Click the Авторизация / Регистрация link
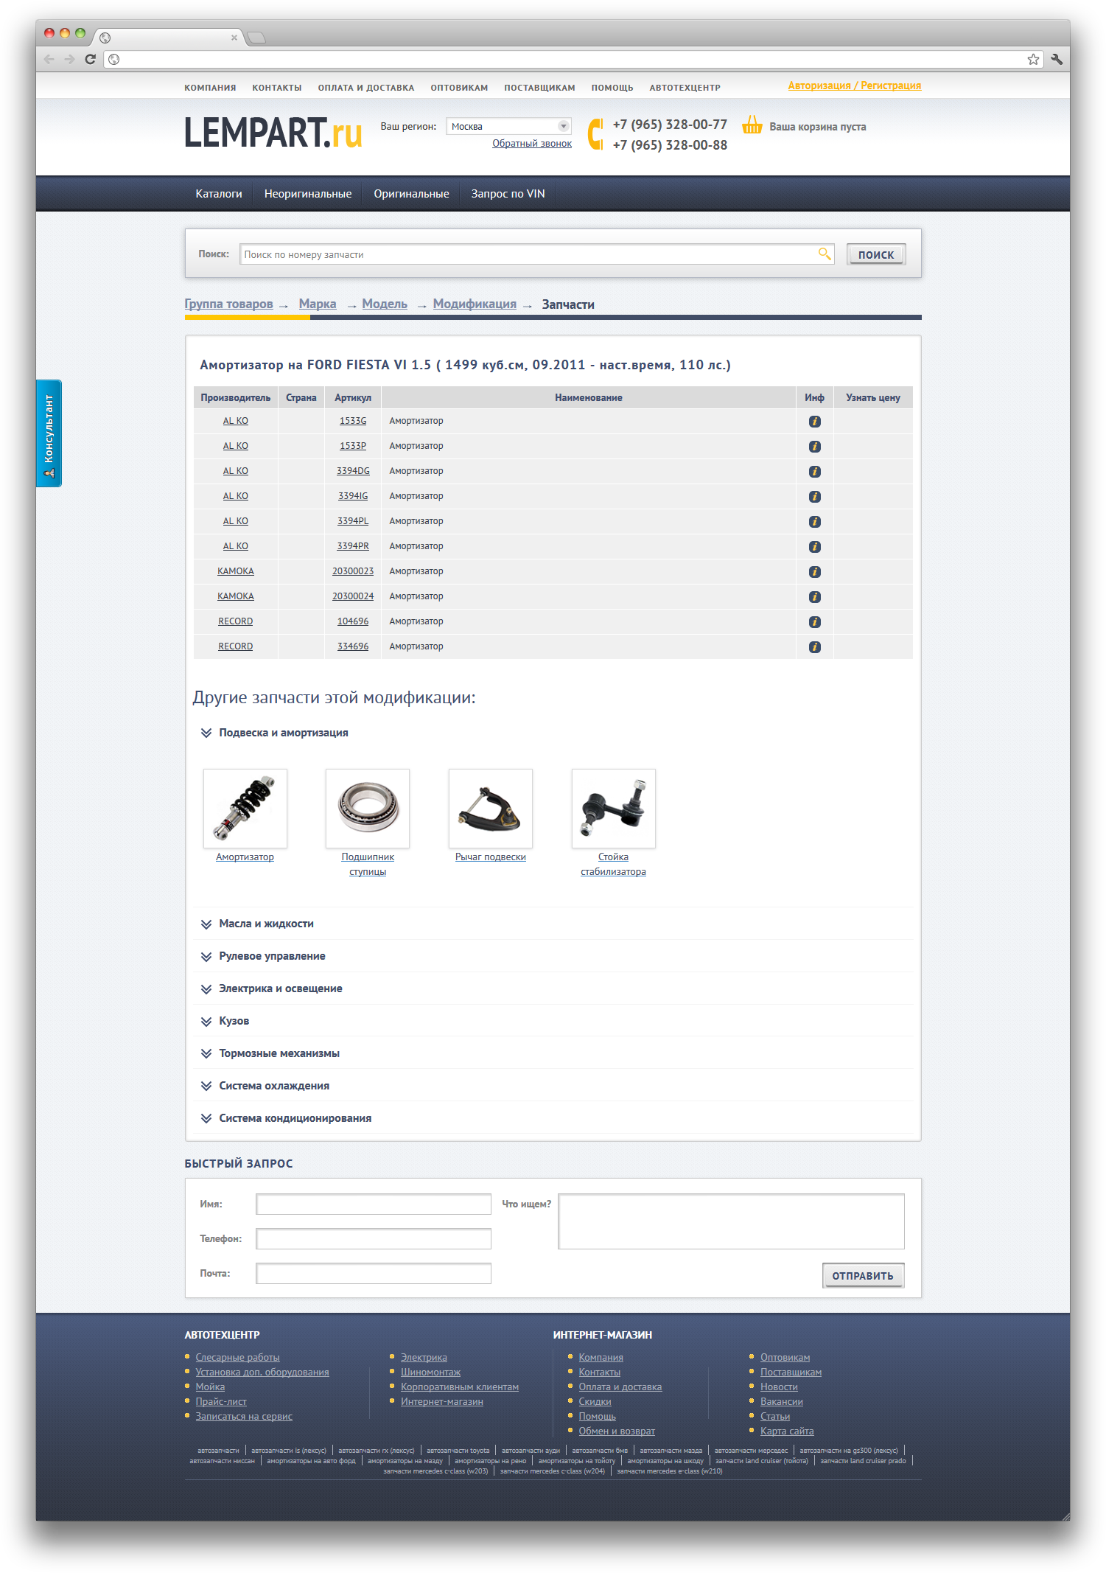 click(854, 86)
